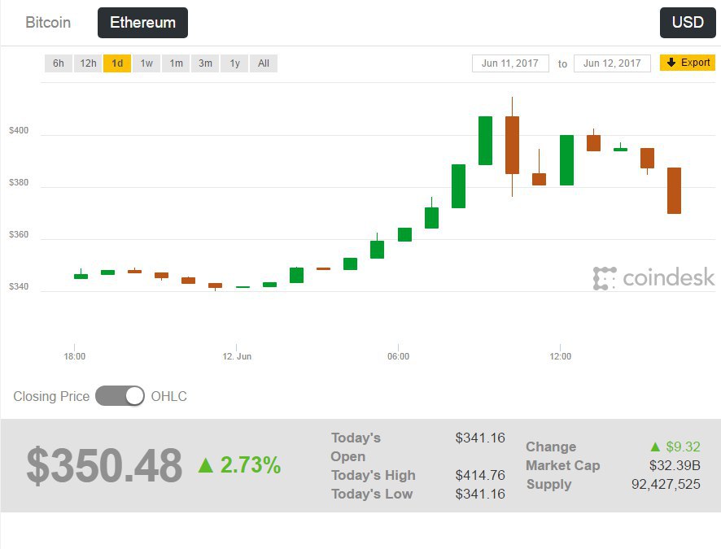Screen dimensions: 721x549
Task: Click the Market Cap label
Action: (563, 465)
